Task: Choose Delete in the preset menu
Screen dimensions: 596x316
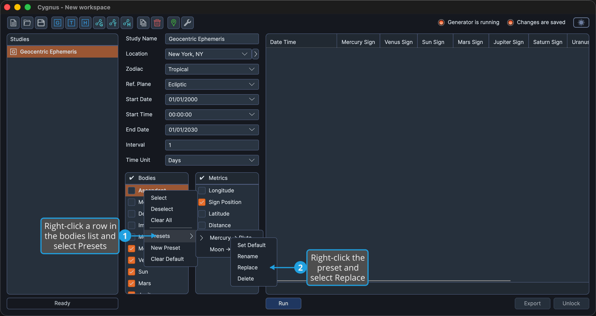Action: [x=254, y=279]
